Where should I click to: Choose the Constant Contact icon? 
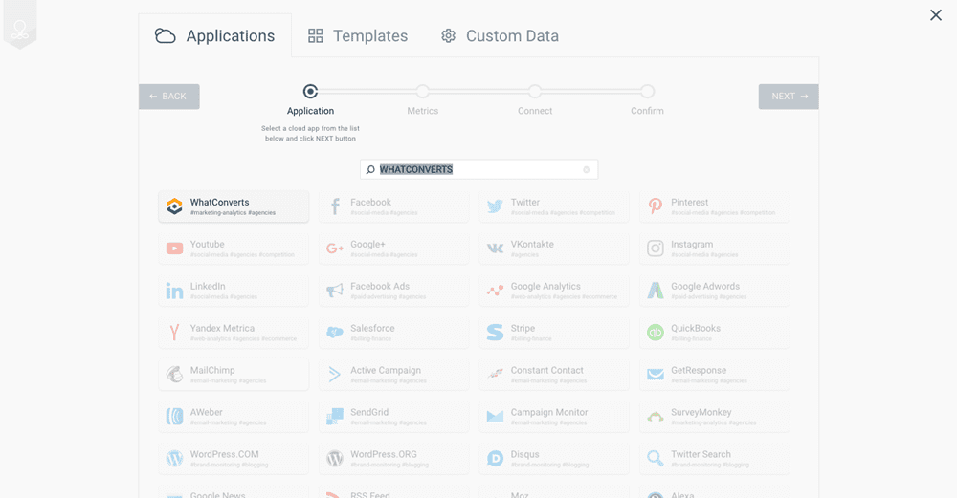(495, 375)
